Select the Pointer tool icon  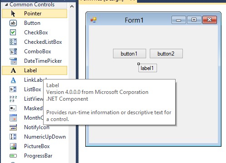click(13, 14)
